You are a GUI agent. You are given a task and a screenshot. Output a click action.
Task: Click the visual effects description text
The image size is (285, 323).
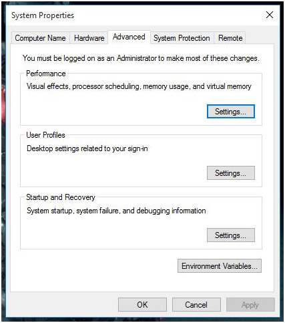coord(139,86)
